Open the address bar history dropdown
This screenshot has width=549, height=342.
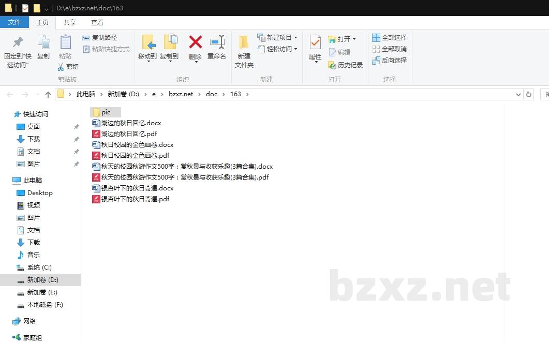(518, 94)
